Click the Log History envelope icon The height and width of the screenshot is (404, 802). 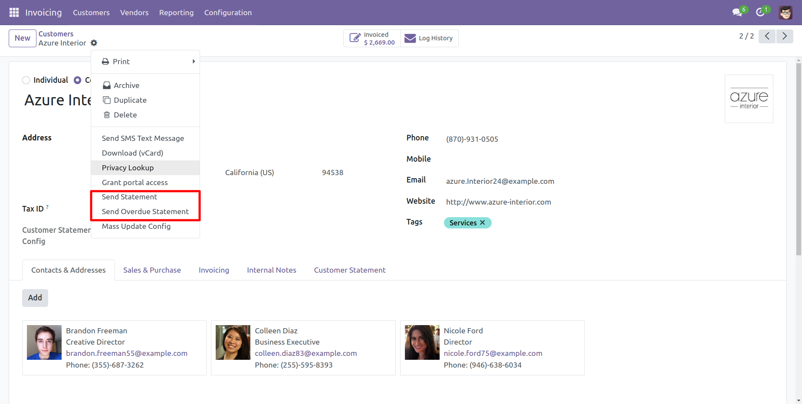tap(410, 38)
